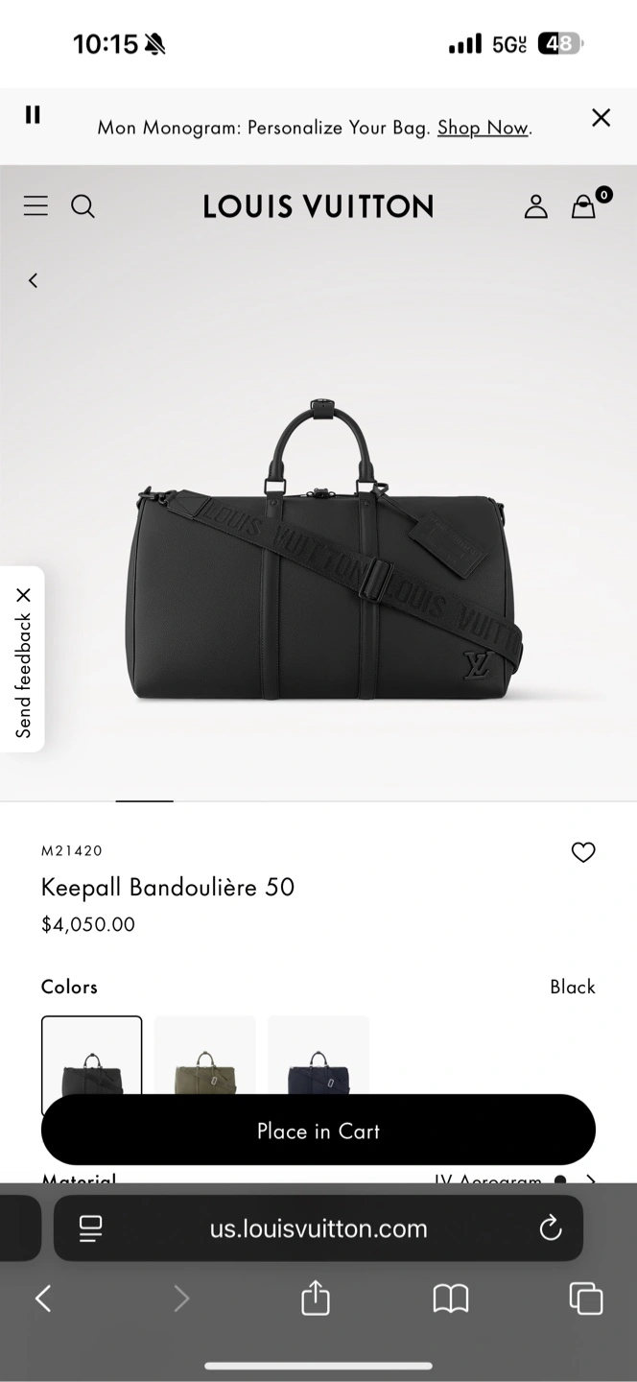Viewport: 637px width, 1382px height.
Task: Open the hamburger navigation menu
Action: (x=35, y=206)
